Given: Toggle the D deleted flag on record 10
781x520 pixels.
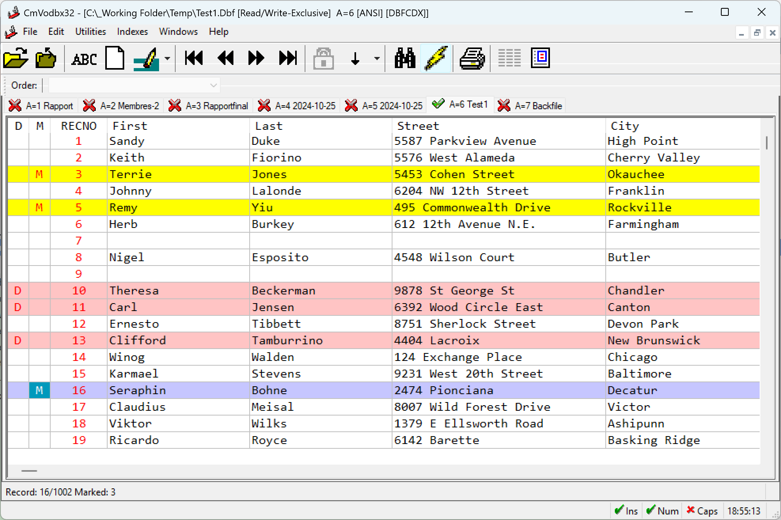Looking at the screenshot, I should coord(18,290).
